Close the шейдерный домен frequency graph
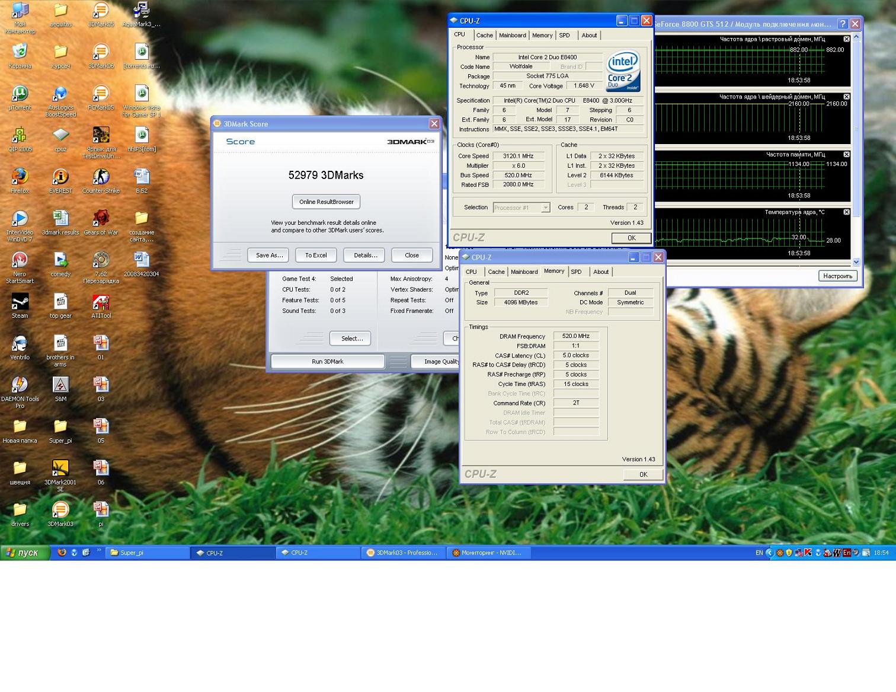Screen dimensions: 896x692 click(x=846, y=96)
